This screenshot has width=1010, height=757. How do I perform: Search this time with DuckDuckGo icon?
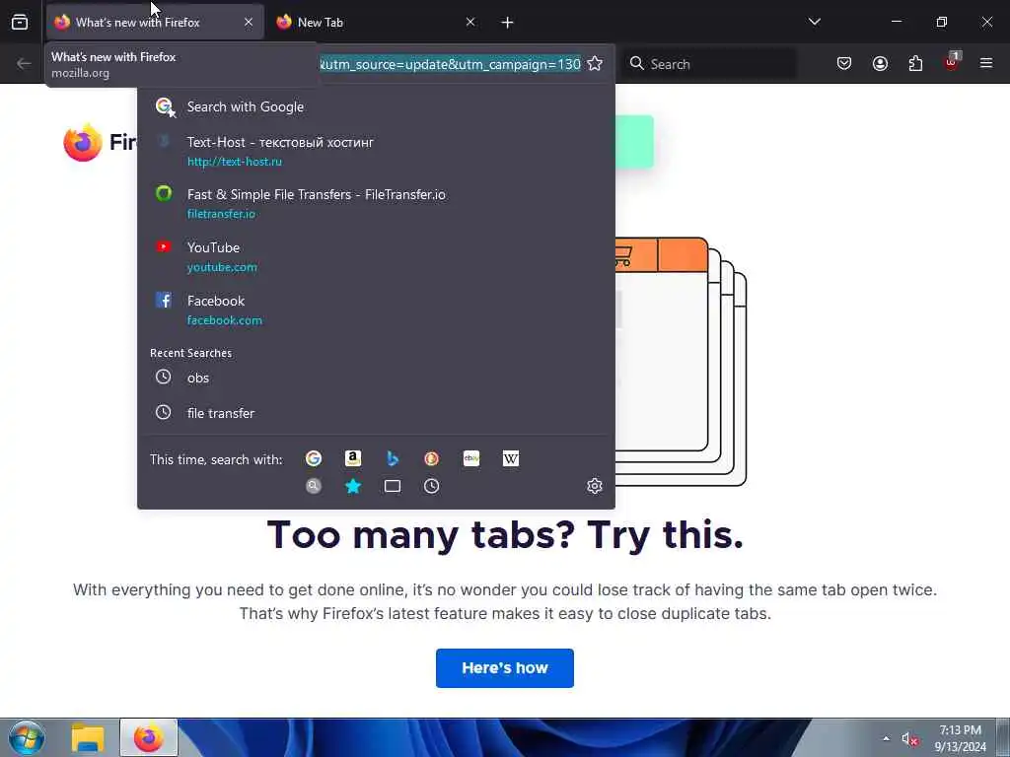(432, 458)
